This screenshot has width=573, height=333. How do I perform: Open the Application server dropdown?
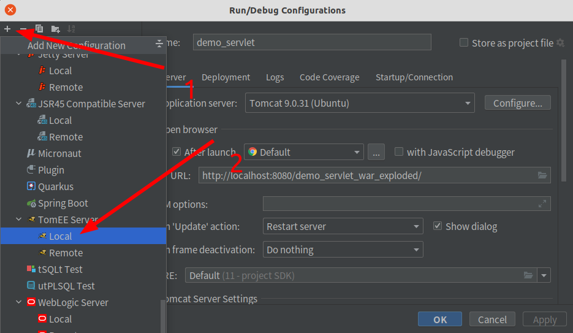pyautogui.click(x=360, y=102)
